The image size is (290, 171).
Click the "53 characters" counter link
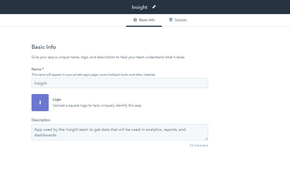pyautogui.click(x=199, y=145)
